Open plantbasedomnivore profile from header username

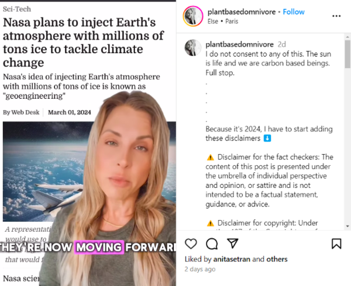point(242,12)
